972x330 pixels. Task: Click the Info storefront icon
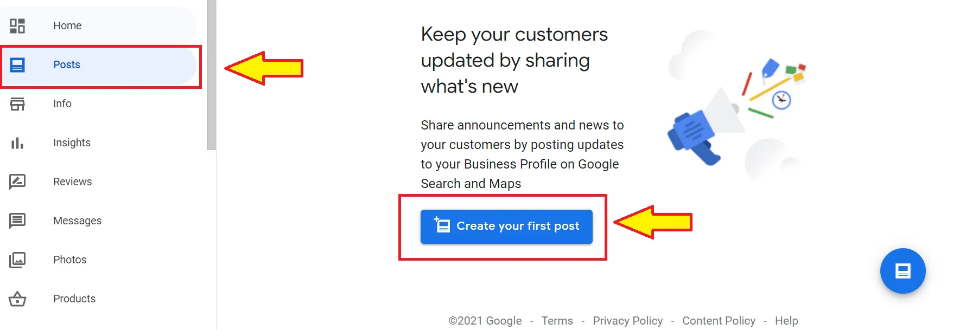click(17, 104)
